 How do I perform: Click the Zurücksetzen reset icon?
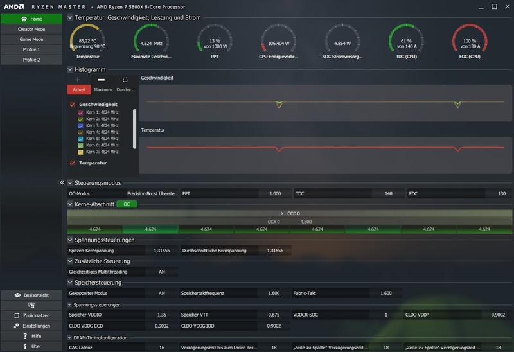[x=17, y=315]
